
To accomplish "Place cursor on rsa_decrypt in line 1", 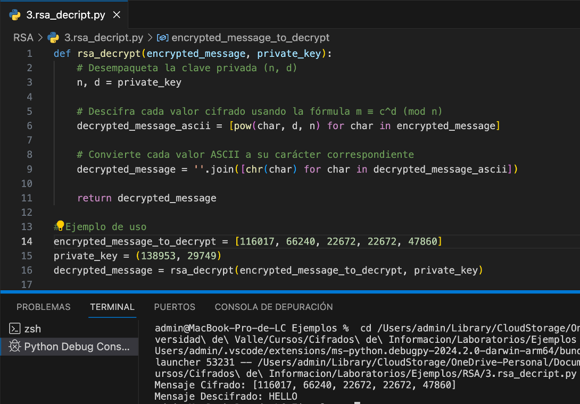I will click(x=109, y=53).
